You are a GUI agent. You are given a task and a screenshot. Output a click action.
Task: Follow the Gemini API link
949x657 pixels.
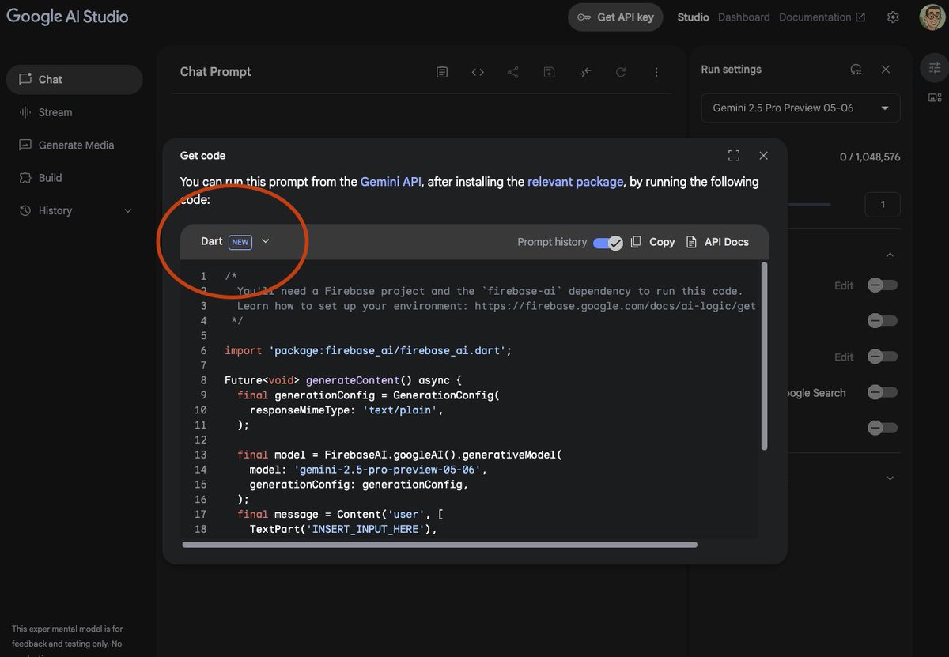(391, 182)
